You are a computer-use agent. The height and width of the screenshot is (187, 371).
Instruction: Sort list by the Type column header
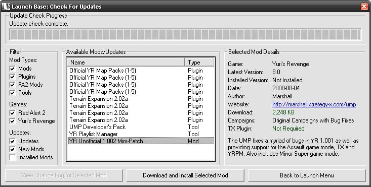click(199, 63)
